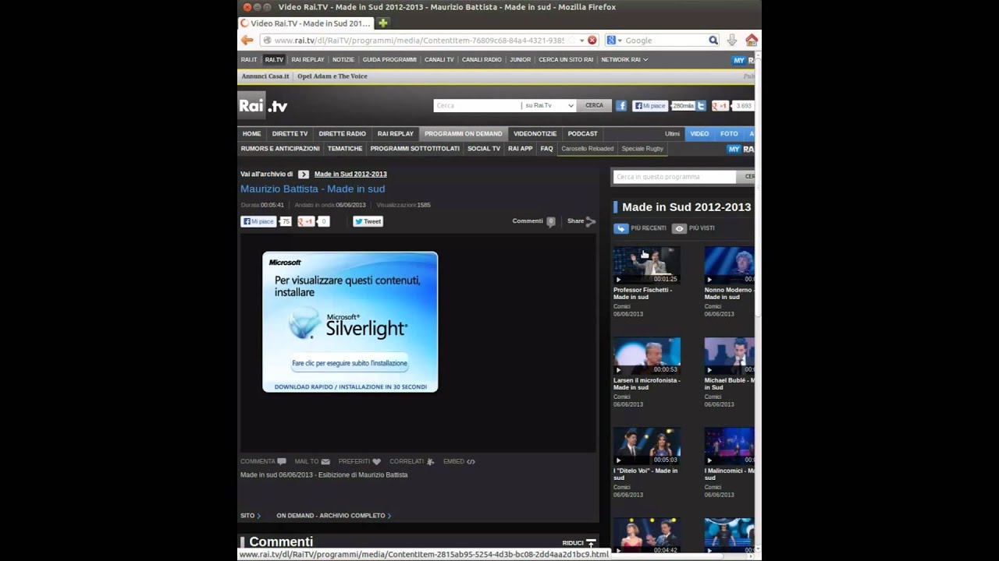The height and width of the screenshot is (561, 999).
Task: Click the Opel Adam e The Voice ad link
Action: 332,76
